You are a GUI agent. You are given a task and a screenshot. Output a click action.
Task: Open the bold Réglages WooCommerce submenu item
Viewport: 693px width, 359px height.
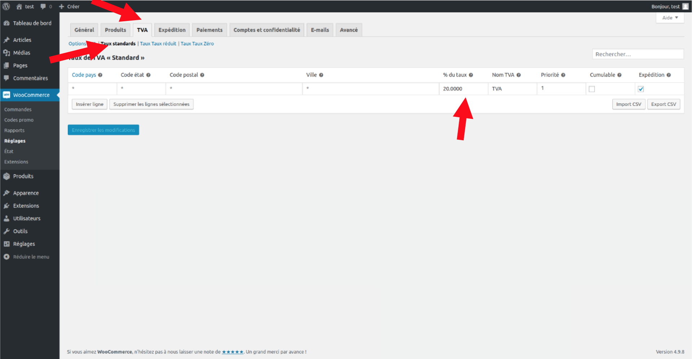pos(15,141)
